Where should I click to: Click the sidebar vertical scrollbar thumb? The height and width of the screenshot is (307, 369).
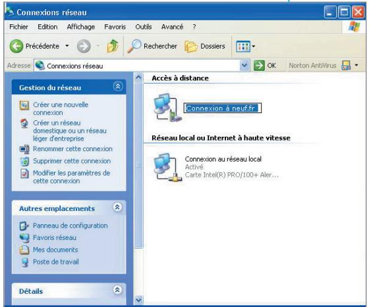138,165
